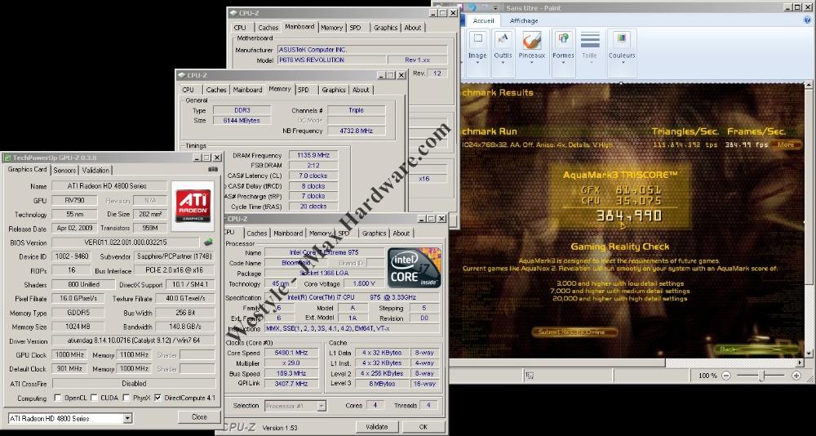Screen dimensions: 816x436
Task: Click the 100 % zoom label in Paint
Action: pos(707,375)
